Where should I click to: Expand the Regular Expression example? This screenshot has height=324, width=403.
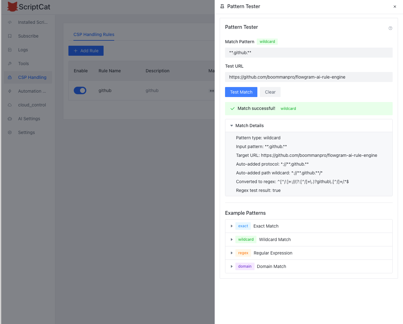[232, 253]
